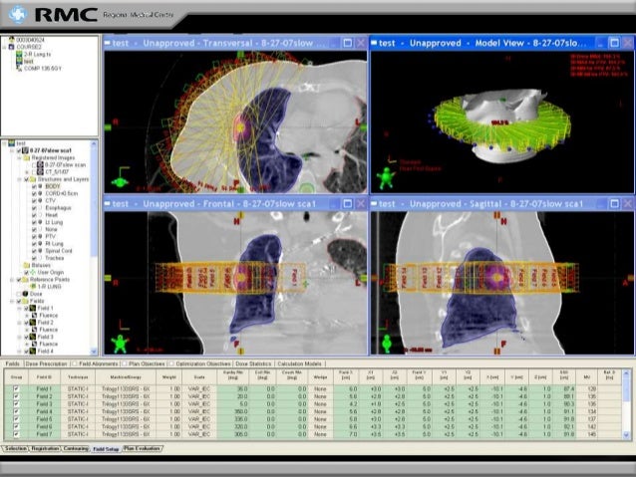Viewport: 636px width, 477px height.
Task: Toggle the Field 4 checkbox in the table
Action: tap(15, 411)
